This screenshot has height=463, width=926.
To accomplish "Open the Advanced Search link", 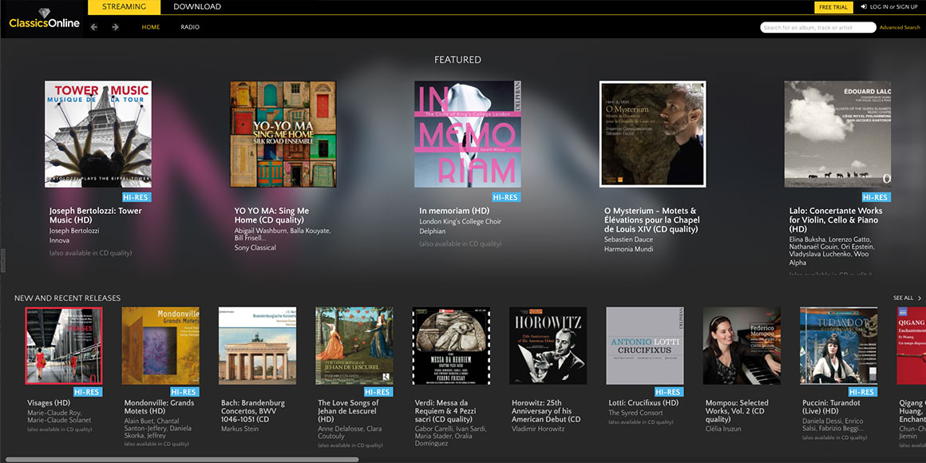I will pos(900,27).
